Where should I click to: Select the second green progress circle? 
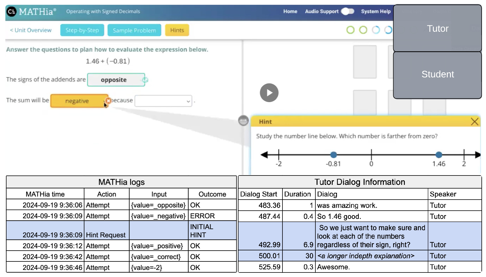tap(363, 30)
